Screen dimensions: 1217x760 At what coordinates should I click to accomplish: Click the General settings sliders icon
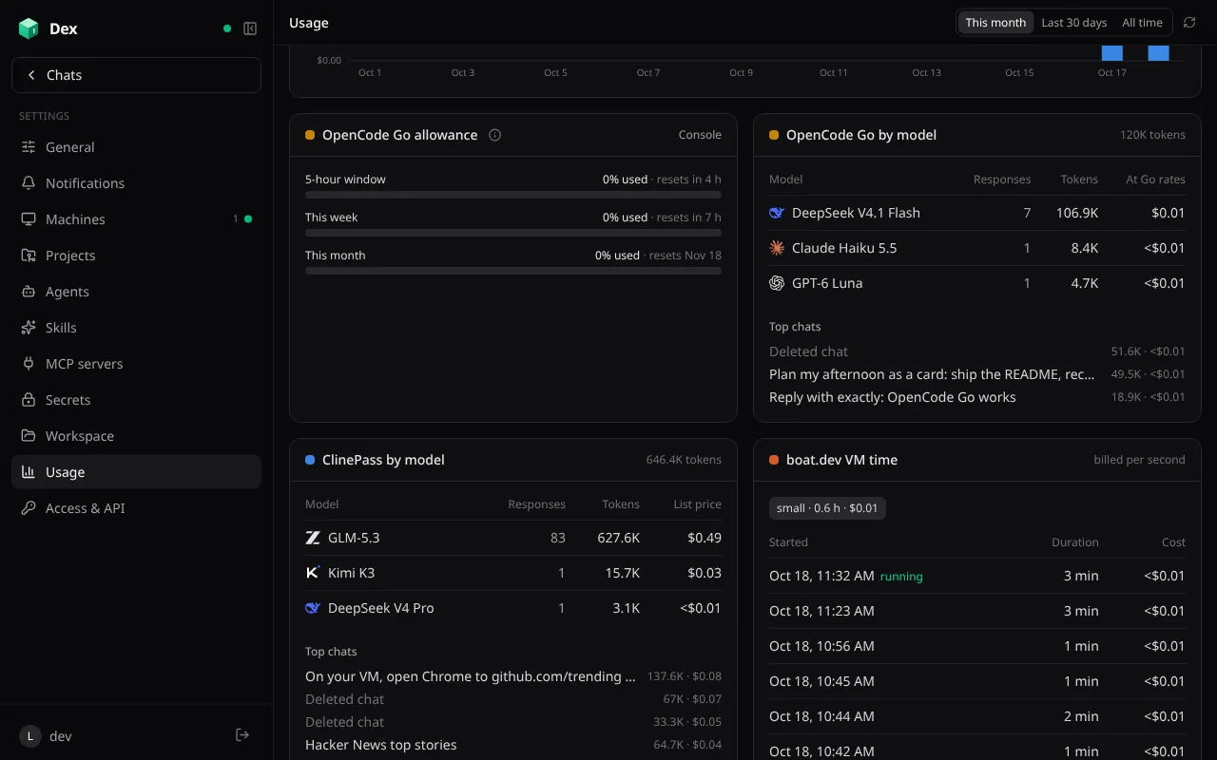click(x=29, y=147)
